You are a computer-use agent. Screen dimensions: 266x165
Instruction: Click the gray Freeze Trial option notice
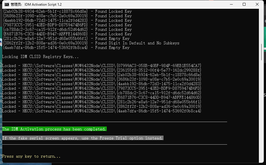pyautogui.click(x=83, y=138)
